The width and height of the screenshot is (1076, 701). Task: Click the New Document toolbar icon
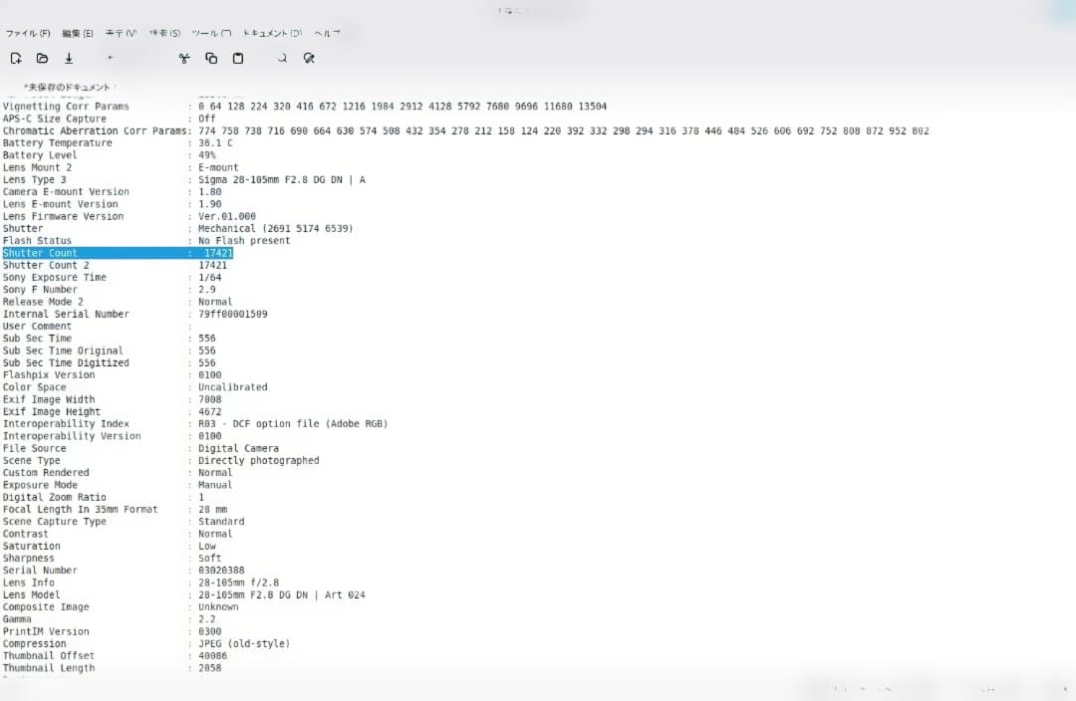tap(16, 59)
